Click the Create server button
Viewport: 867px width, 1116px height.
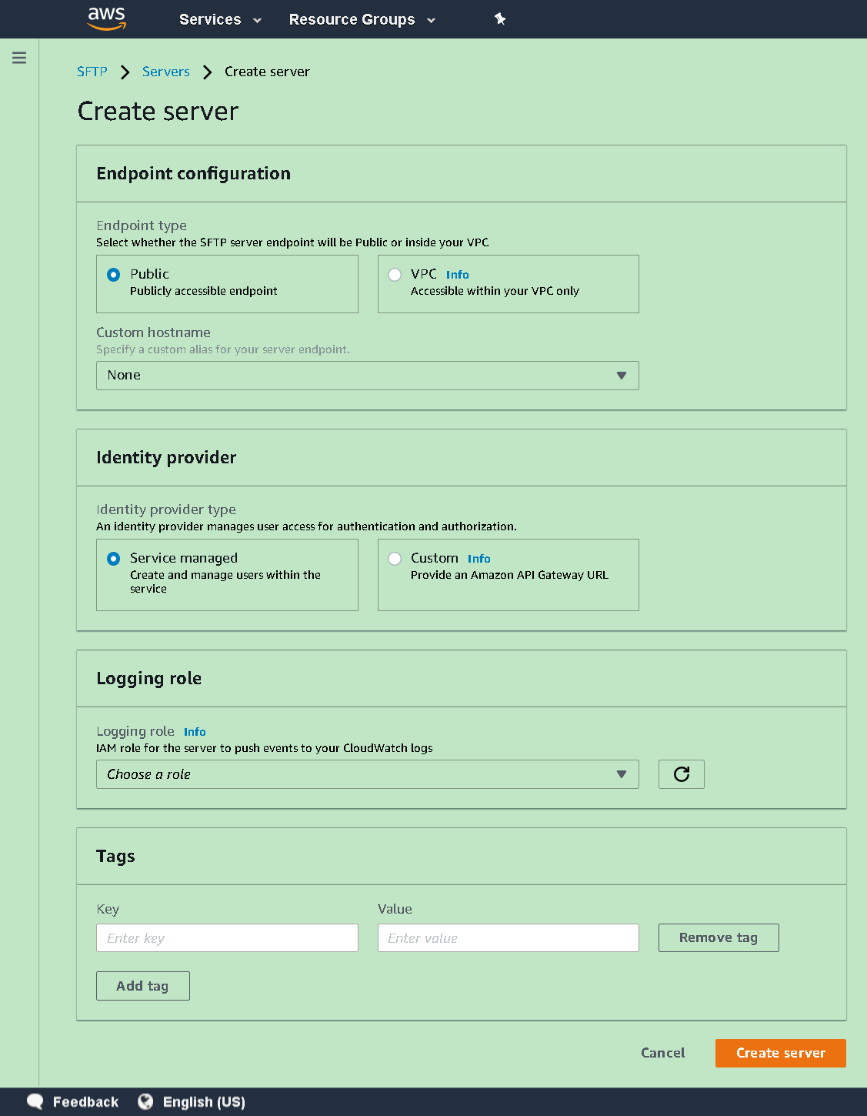point(779,1053)
